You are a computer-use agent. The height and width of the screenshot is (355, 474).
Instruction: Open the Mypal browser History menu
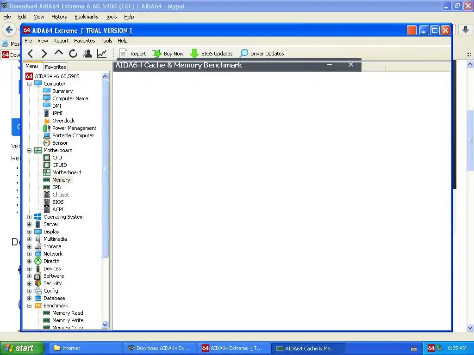pos(59,17)
